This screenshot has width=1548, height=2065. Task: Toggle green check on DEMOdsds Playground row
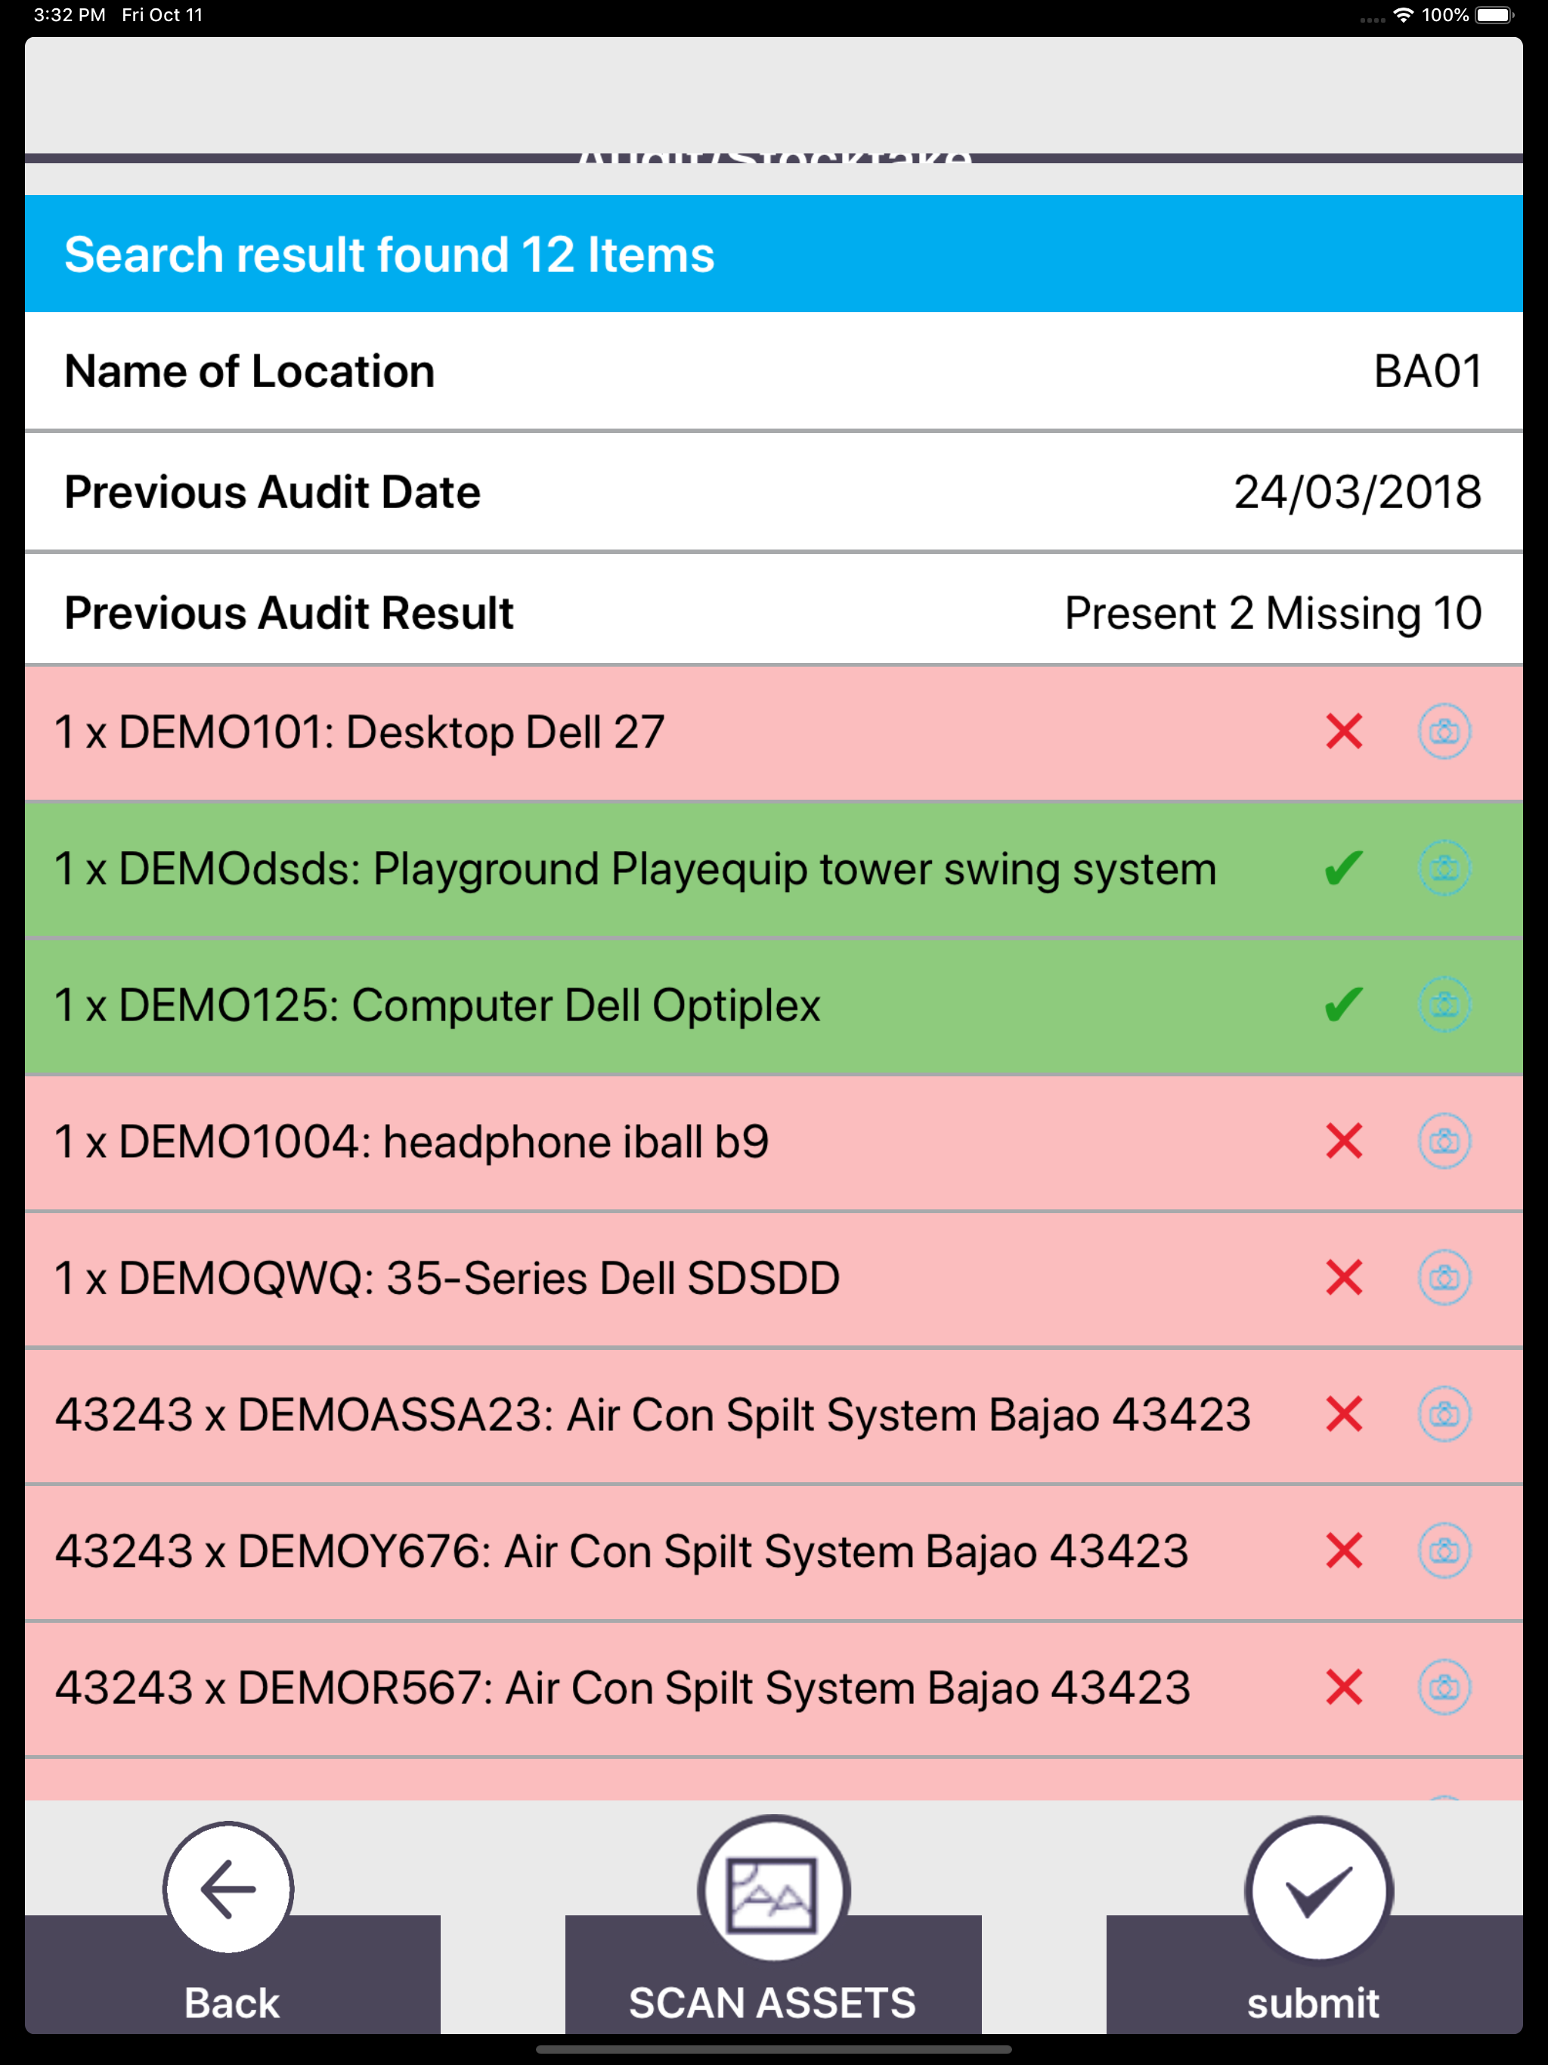point(1343,868)
